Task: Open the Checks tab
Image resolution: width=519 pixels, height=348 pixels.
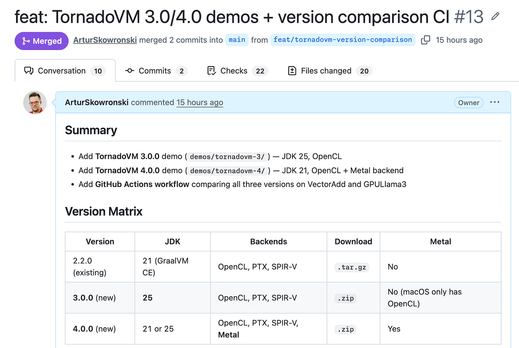Action: pyautogui.click(x=237, y=71)
